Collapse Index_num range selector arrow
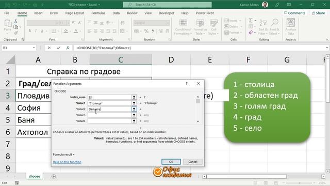This screenshot has height=186, width=330. pyautogui.click(x=134, y=97)
